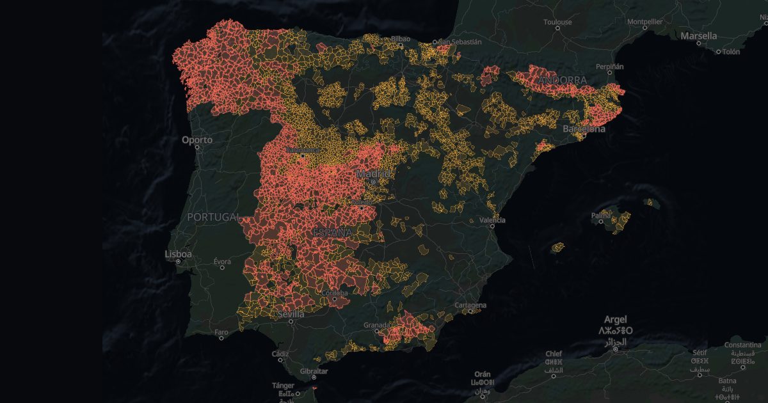Click the Tánger city label
Screen dimensions: 768x403
click(x=284, y=386)
